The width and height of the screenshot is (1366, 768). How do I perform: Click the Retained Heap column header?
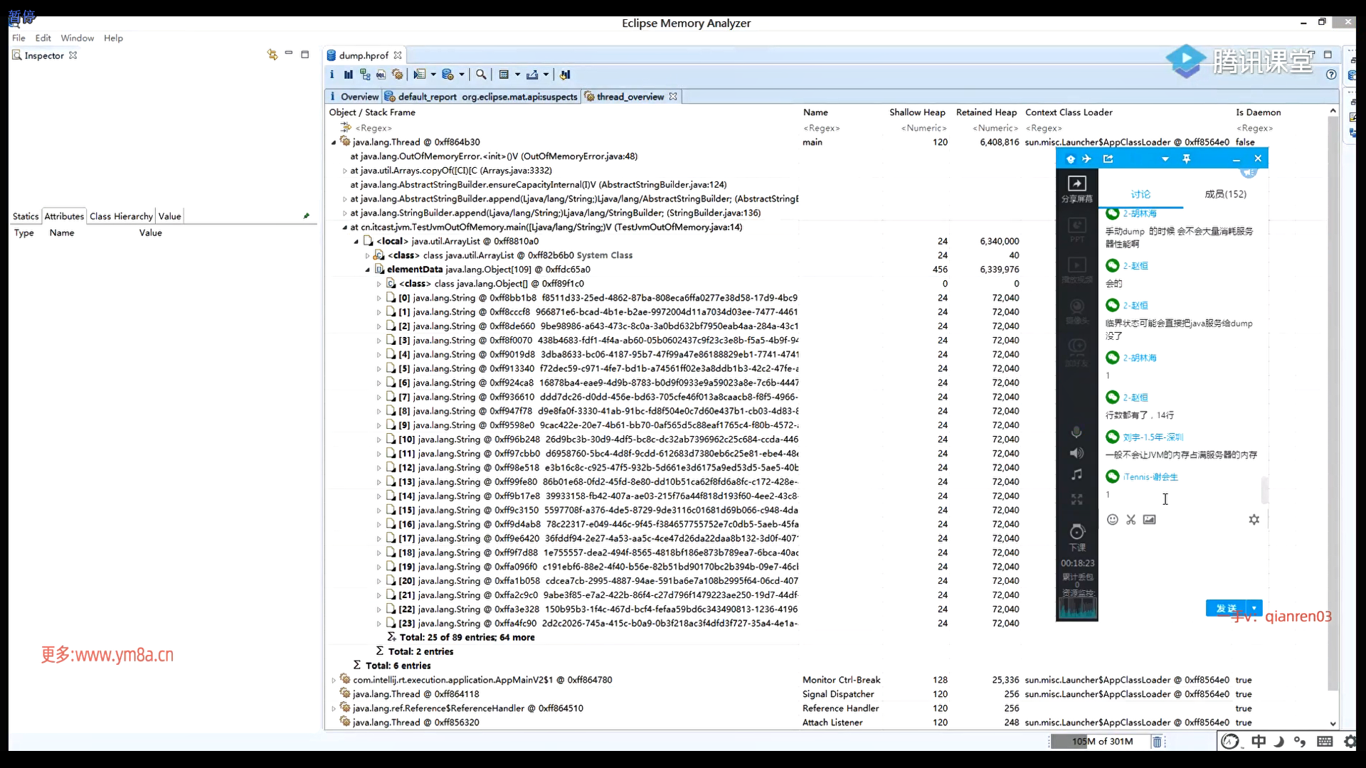(986, 112)
